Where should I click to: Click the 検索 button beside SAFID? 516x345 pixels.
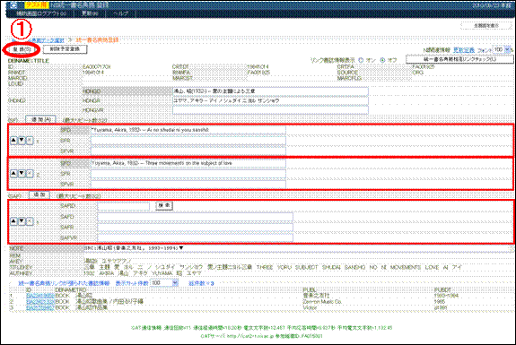164,206
